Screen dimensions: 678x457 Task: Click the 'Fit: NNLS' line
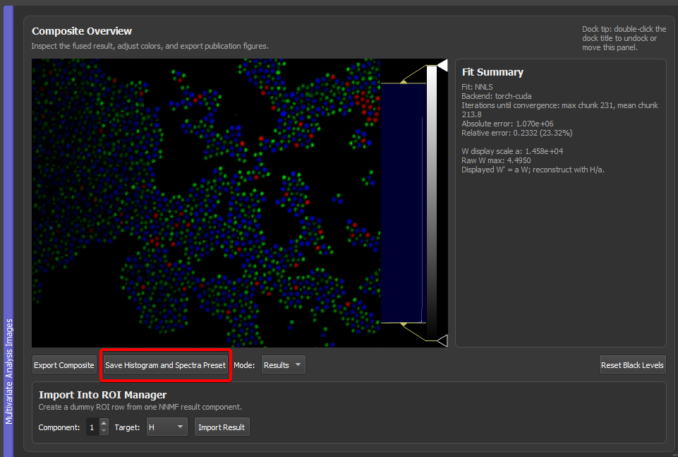click(x=477, y=87)
